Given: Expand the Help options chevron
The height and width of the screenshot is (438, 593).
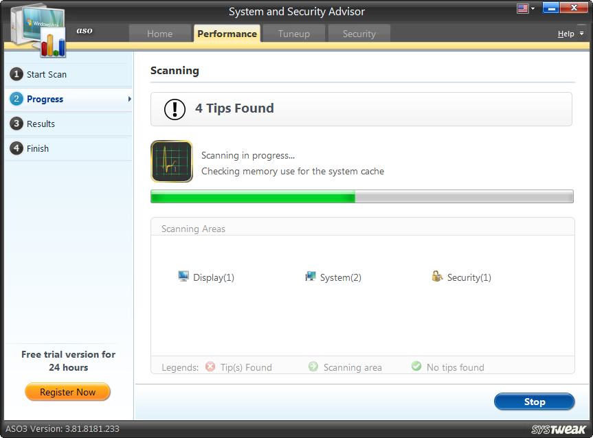Looking at the screenshot, I should (583, 33).
